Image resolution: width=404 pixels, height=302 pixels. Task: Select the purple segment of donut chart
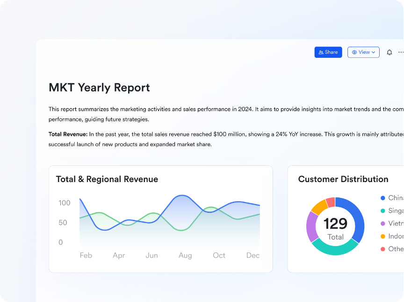click(x=311, y=226)
